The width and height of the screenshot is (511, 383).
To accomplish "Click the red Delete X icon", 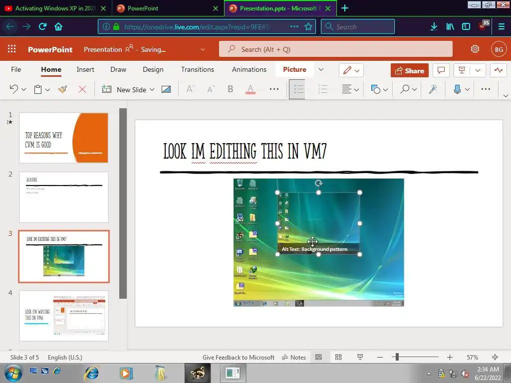I will coord(82,89).
